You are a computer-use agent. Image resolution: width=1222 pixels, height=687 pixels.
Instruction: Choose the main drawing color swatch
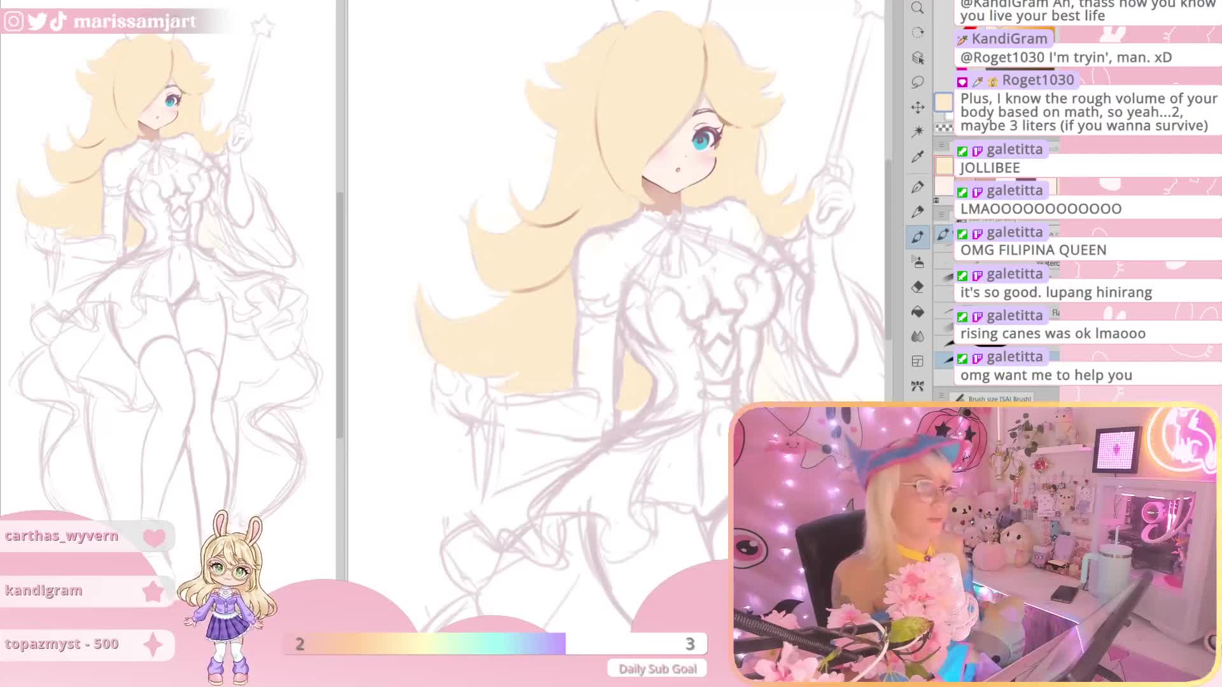944,102
